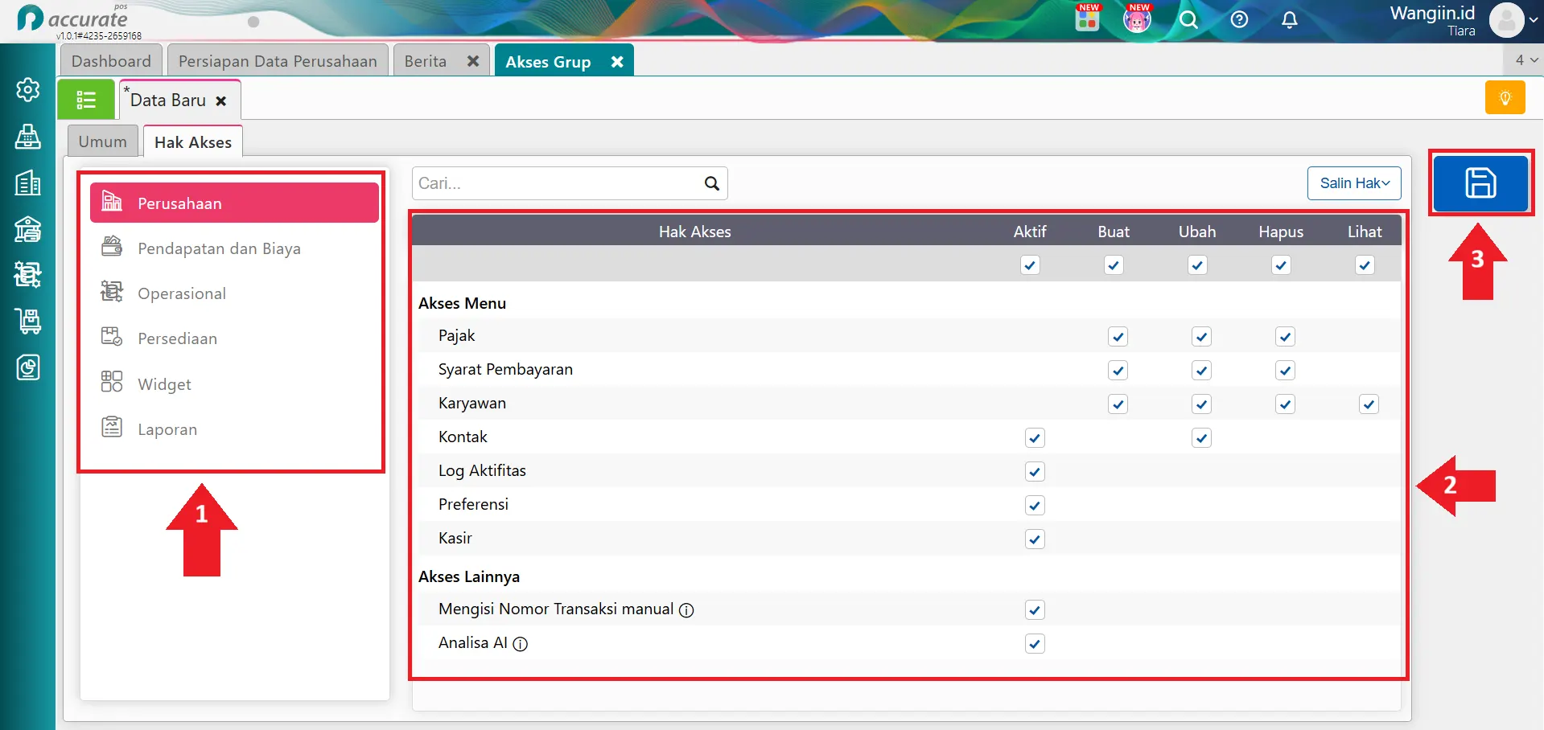Open the cashier register sidebar icon

pos(28,137)
